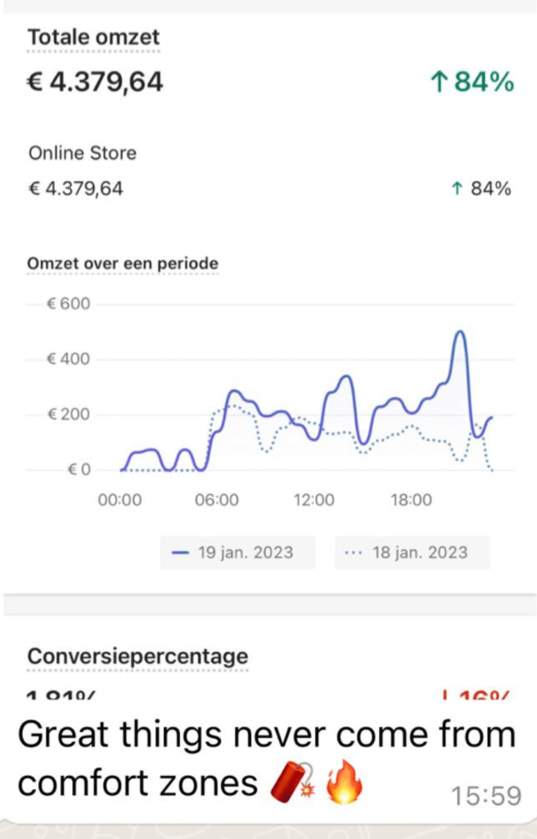Select the Online Store channel row
537x839 pixels.
(269, 171)
